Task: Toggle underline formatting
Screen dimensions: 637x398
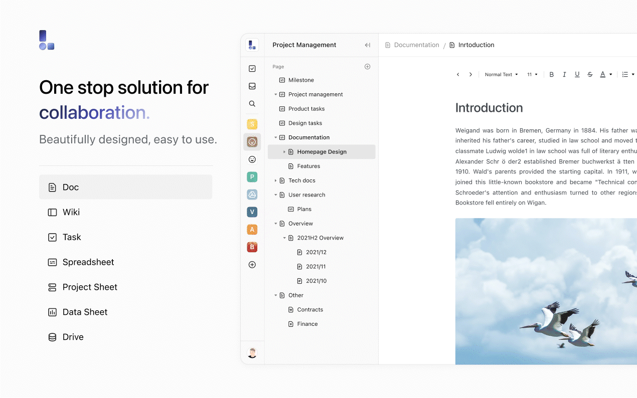Action: click(577, 75)
